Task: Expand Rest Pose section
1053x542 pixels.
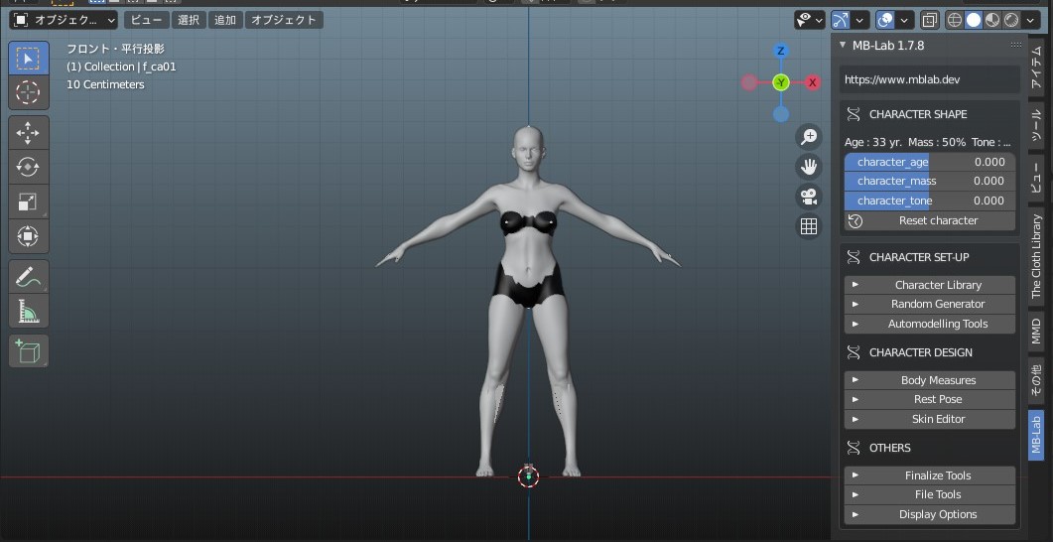Action: (929, 400)
